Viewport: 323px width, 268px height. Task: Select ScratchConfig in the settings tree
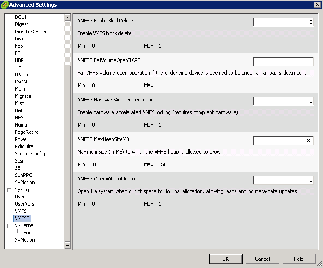click(x=30, y=154)
